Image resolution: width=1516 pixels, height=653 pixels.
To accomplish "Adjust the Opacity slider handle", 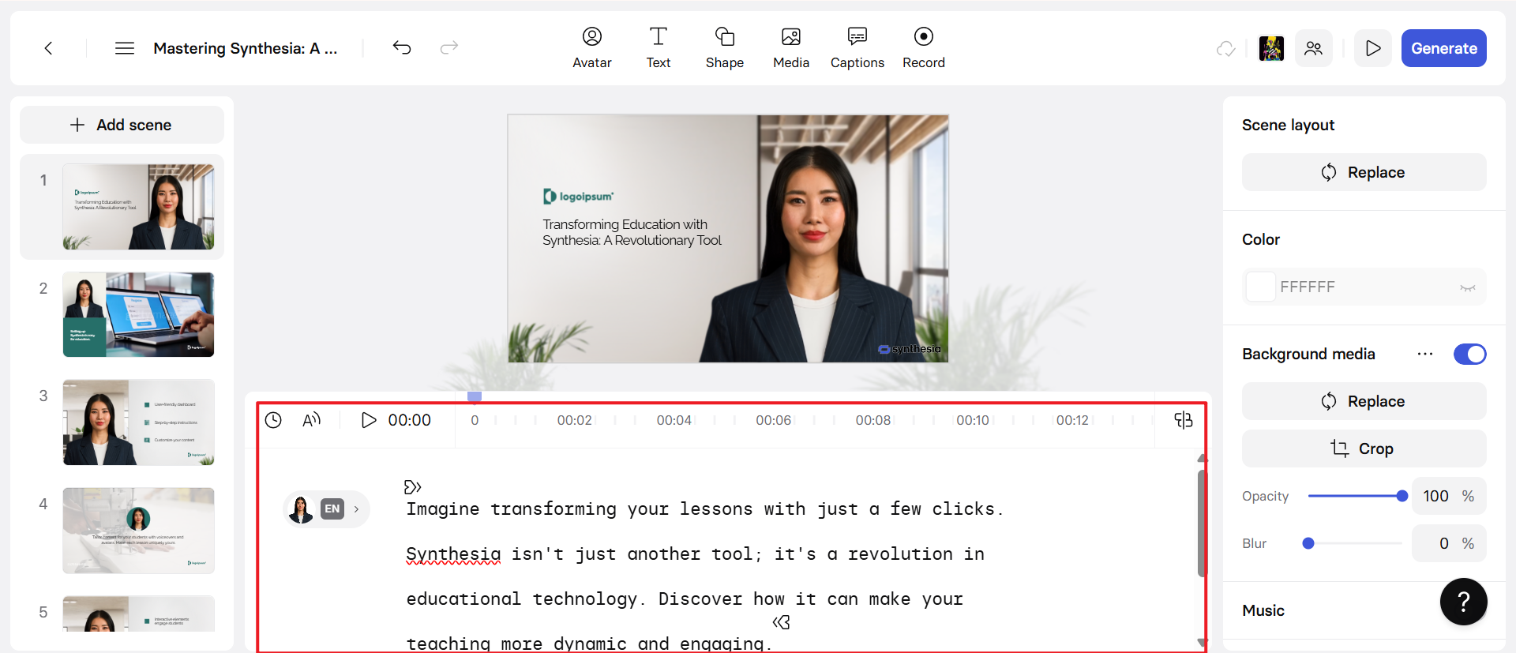I will 1402,496.
